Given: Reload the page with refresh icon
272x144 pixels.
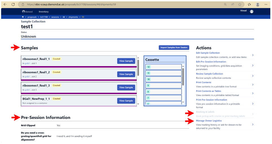Looking at the screenshot, I should (x=13, y=4).
